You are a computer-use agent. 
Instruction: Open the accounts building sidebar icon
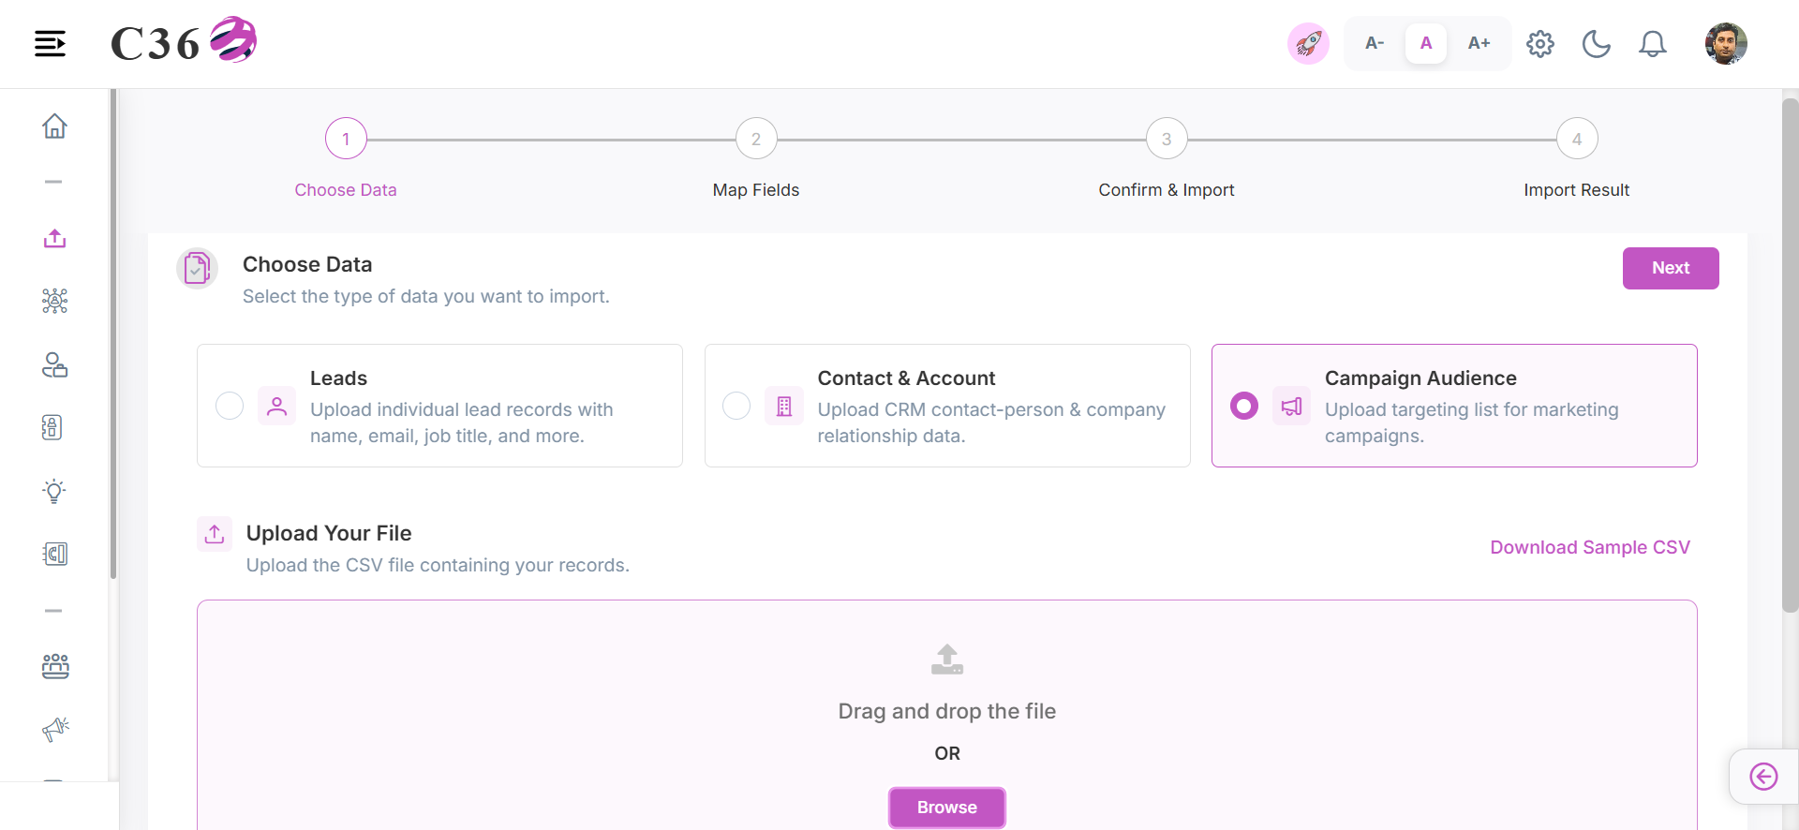52,427
